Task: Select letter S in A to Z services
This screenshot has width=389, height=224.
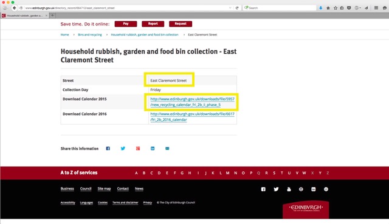Action: pyautogui.click(x=274, y=173)
